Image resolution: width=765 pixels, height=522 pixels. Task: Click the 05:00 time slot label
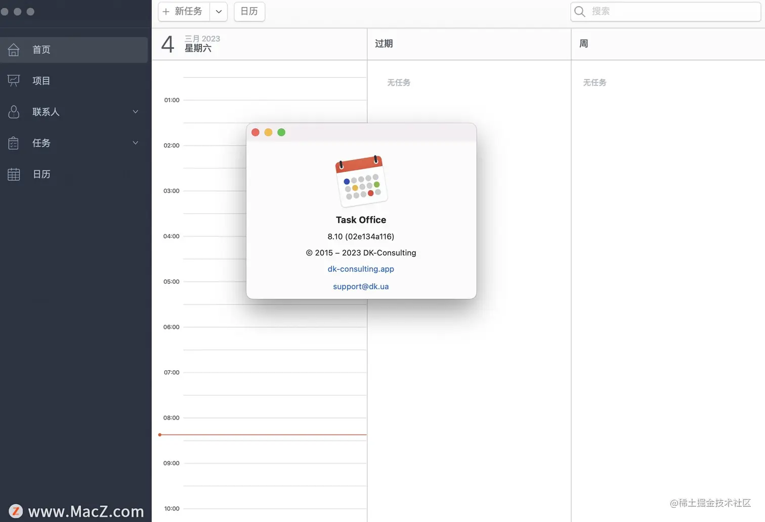pos(172,282)
